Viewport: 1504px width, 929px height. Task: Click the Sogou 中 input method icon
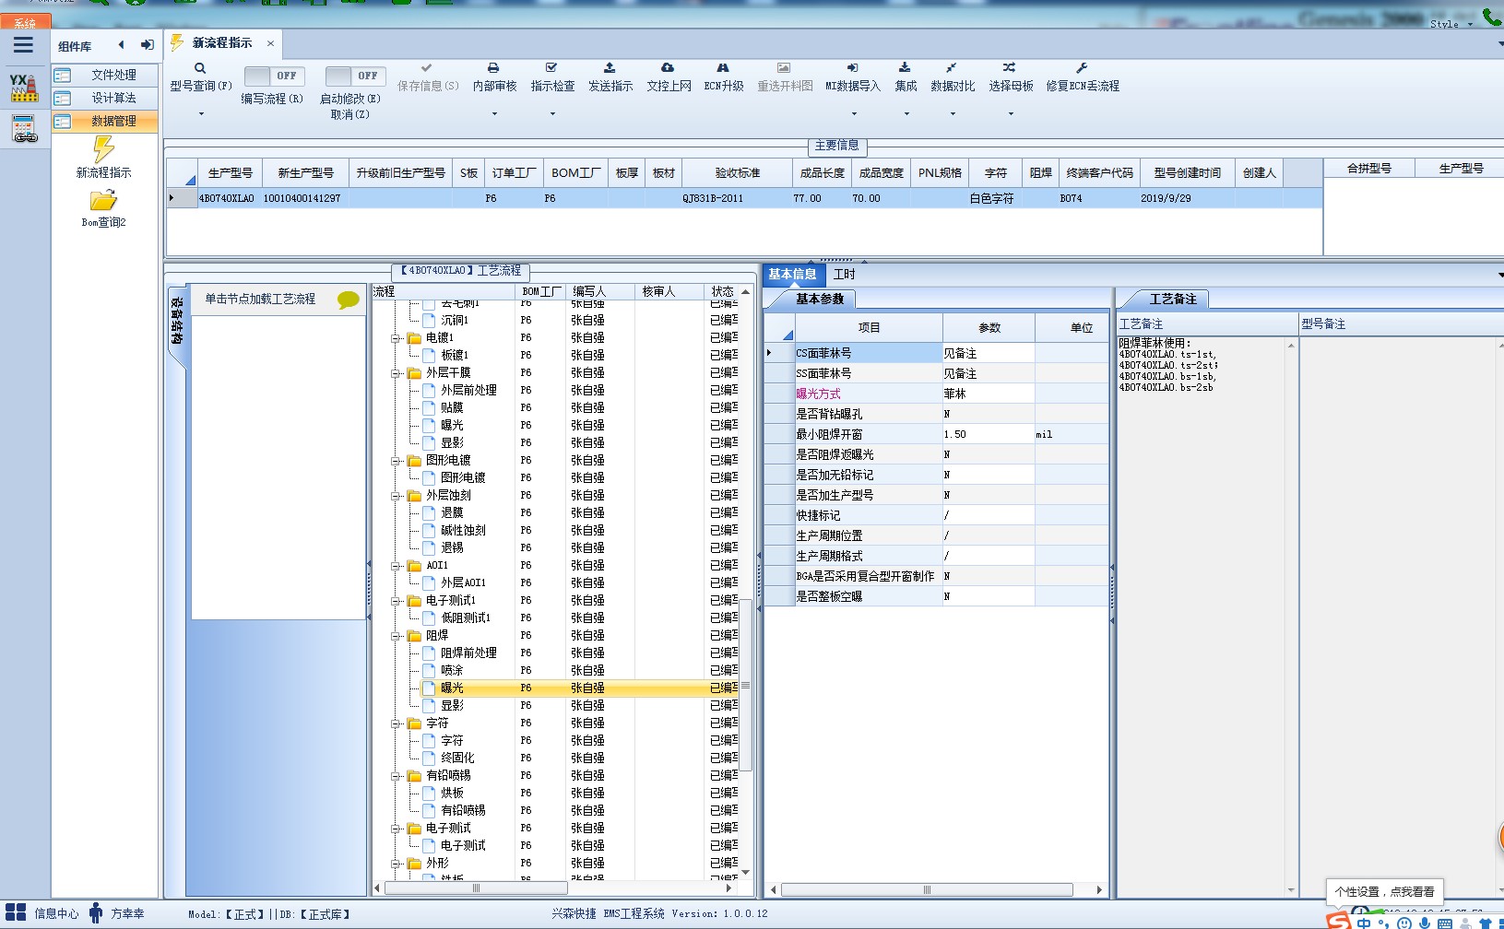[1364, 922]
